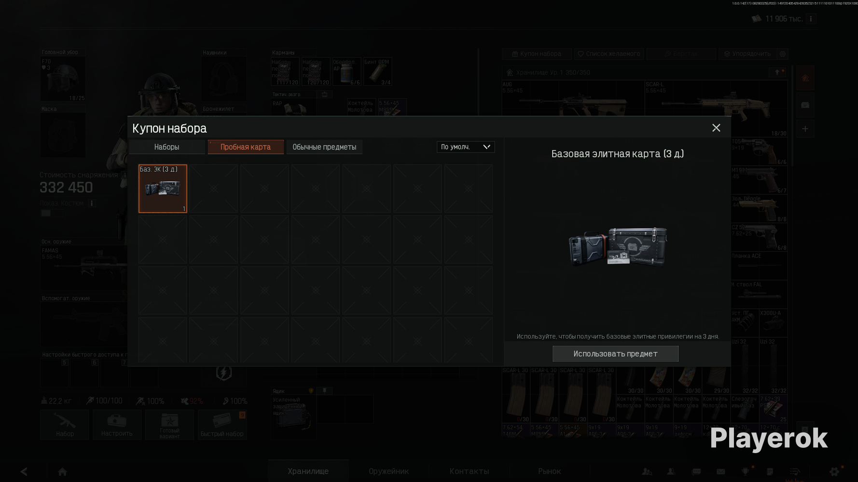Select the orange storage house side tab
The image size is (858, 482).
click(805, 78)
